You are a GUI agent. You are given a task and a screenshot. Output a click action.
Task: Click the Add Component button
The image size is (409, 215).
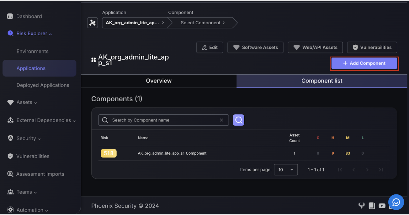coord(364,63)
